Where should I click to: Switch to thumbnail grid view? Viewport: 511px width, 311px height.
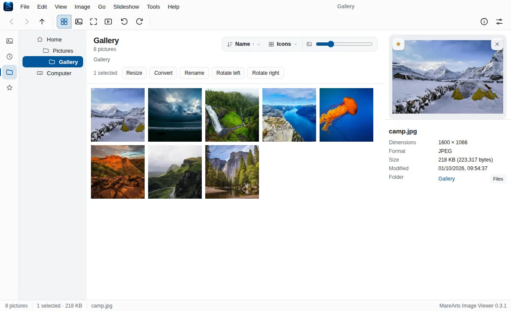[x=64, y=22]
